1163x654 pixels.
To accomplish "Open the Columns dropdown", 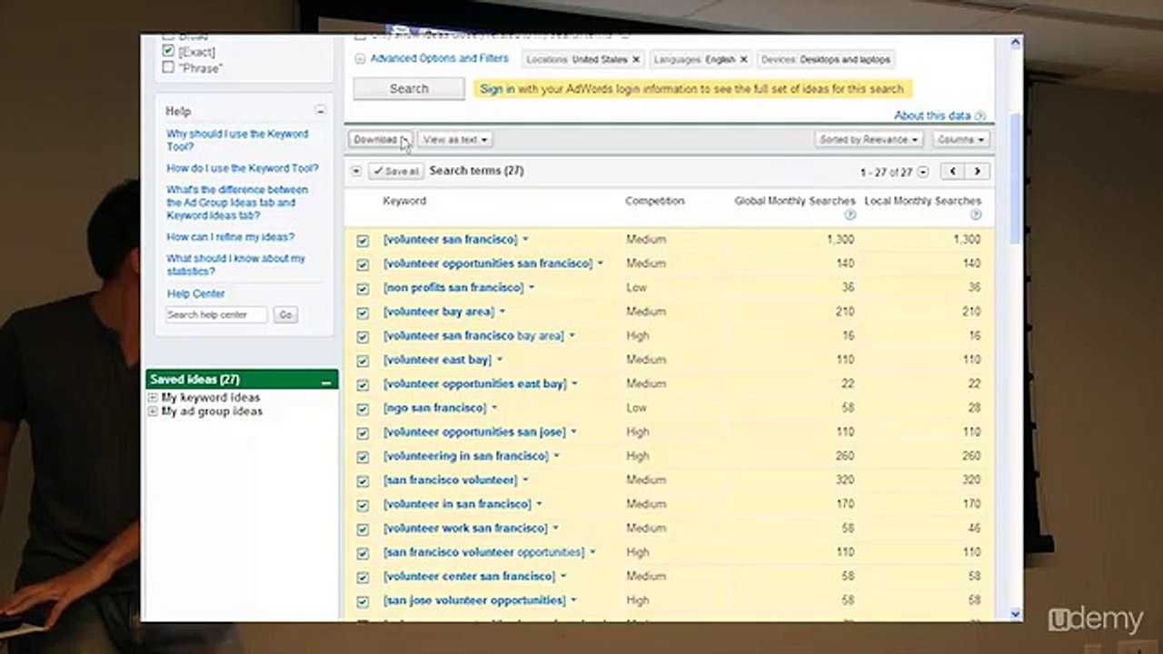I will (960, 140).
